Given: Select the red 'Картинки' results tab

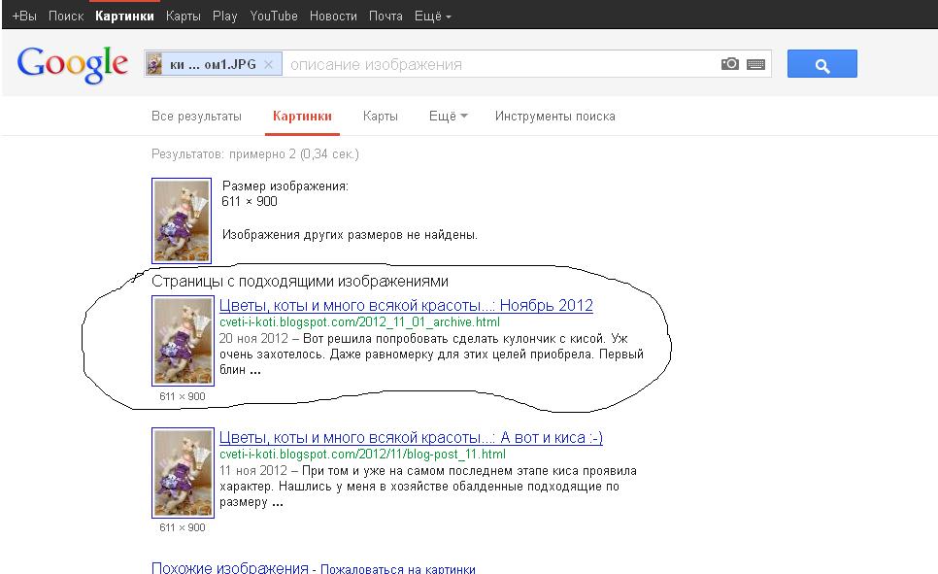Looking at the screenshot, I should pos(302,117).
